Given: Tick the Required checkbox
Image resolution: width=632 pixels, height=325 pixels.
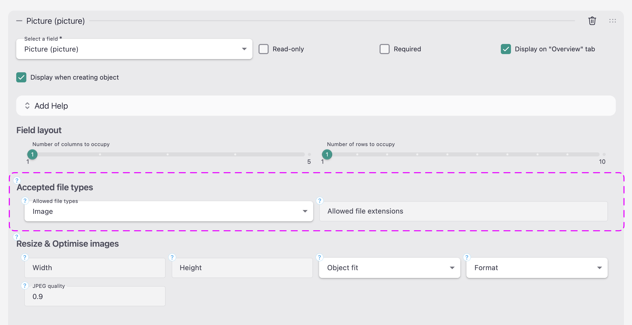Looking at the screenshot, I should pyautogui.click(x=385, y=49).
